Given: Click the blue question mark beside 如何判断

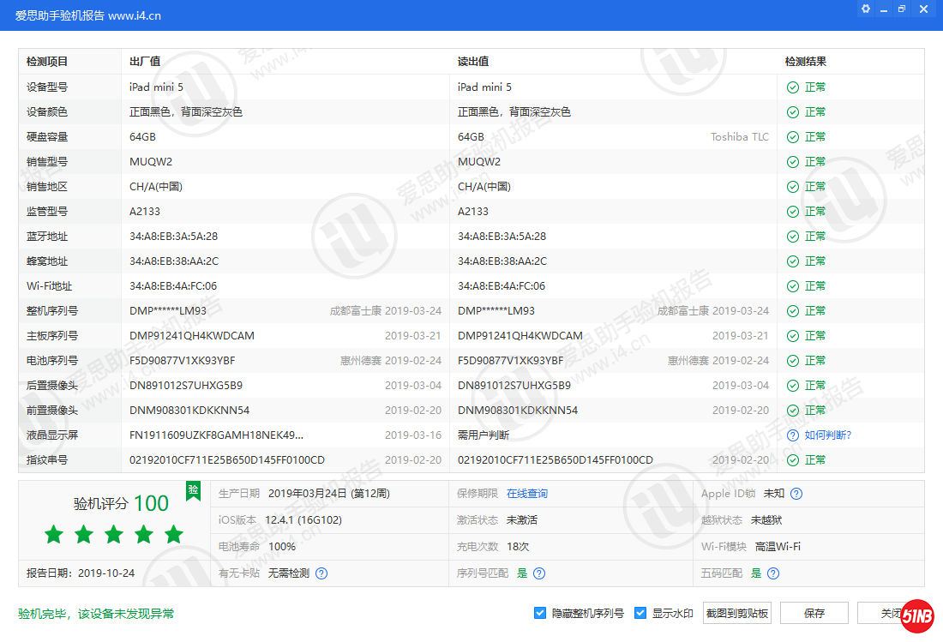Looking at the screenshot, I should click(792, 435).
